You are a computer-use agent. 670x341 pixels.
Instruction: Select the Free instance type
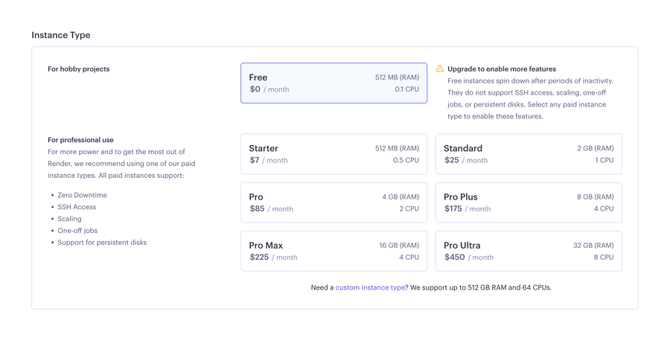(334, 83)
